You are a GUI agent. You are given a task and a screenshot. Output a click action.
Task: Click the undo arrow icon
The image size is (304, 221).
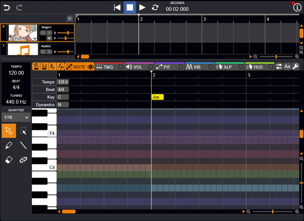point(7,7)
